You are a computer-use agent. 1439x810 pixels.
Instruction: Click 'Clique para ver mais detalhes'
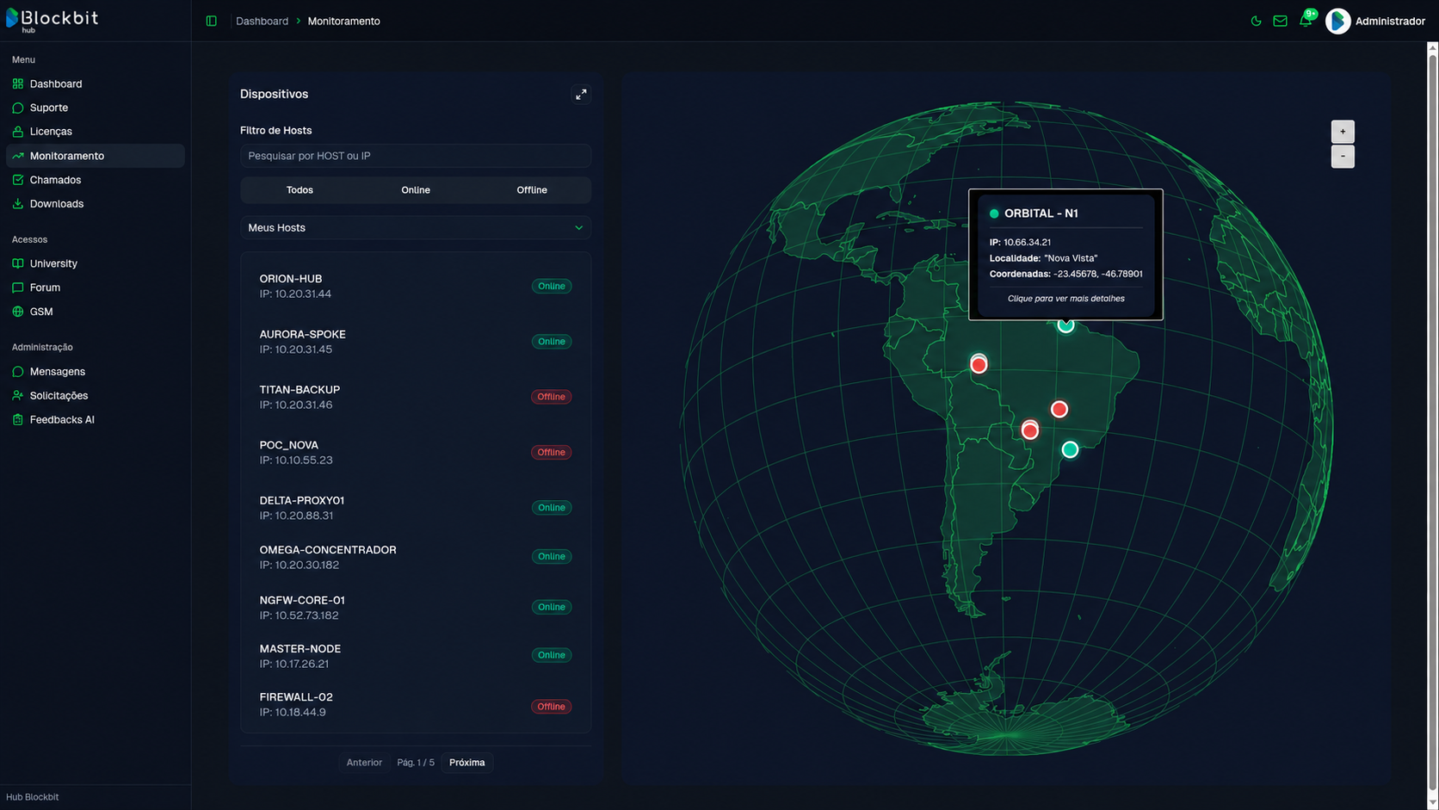tap(1065, 299)
